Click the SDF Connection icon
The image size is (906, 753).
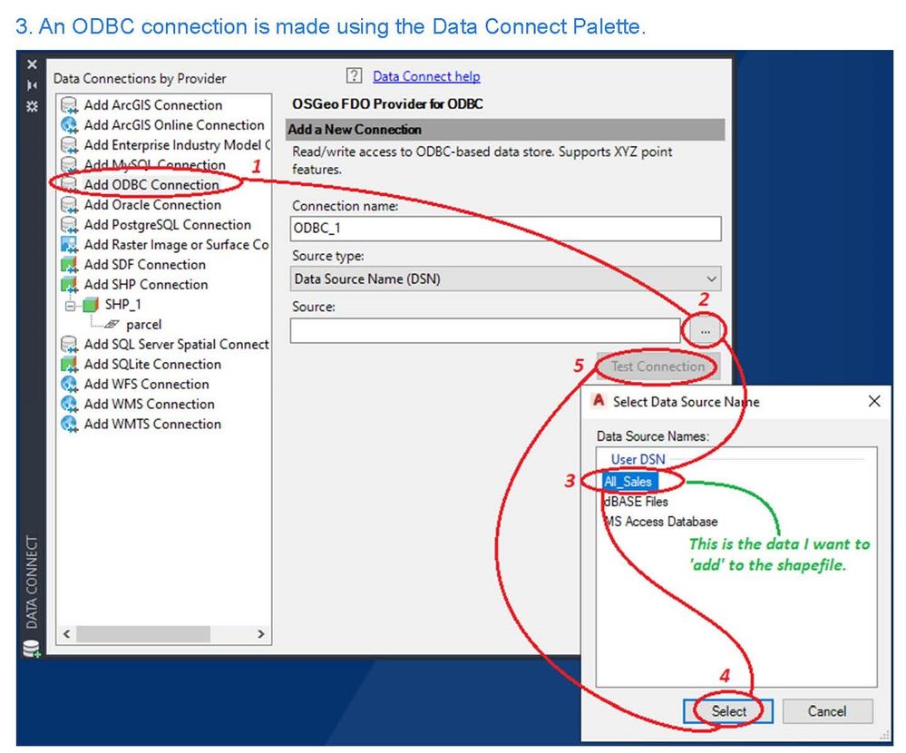click(69, 265)
